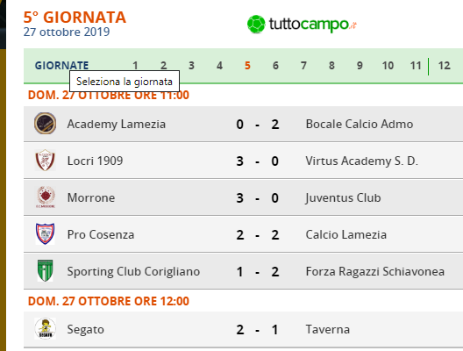Image resolution: width=463 pixels, height=351 pixels.
Task: Click the Pro Cosenza crest icon
Action: click(x=45, y=234)
